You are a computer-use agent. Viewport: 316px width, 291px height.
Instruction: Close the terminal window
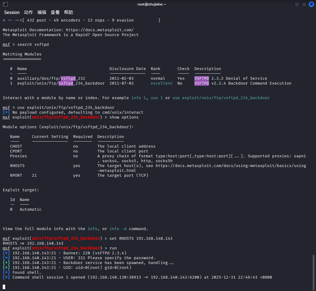click(x=311, y=4)
